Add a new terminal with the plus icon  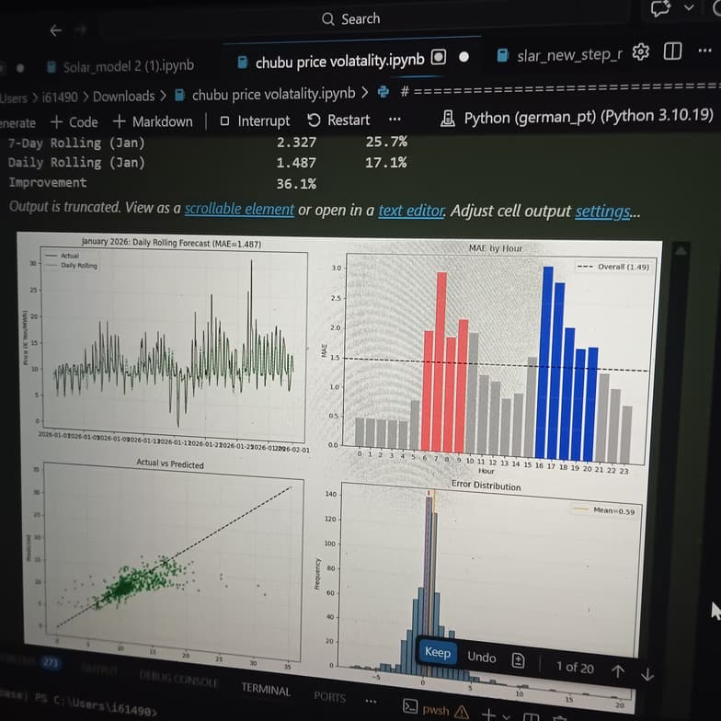pyautogui.click(x=487, y=713)
